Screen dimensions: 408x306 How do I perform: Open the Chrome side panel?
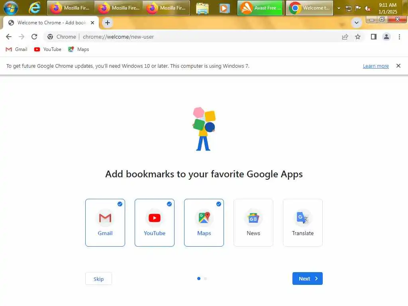tap(374, 37)
